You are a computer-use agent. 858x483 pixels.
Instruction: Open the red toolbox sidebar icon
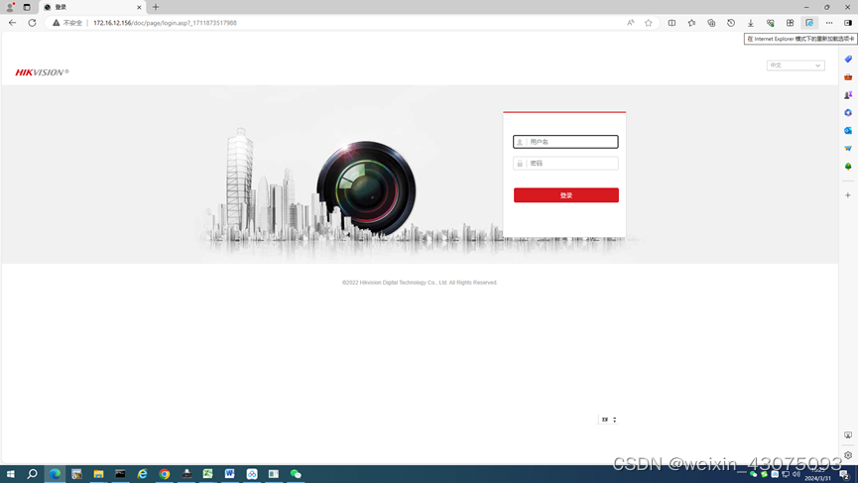click(x=848, y=77)
